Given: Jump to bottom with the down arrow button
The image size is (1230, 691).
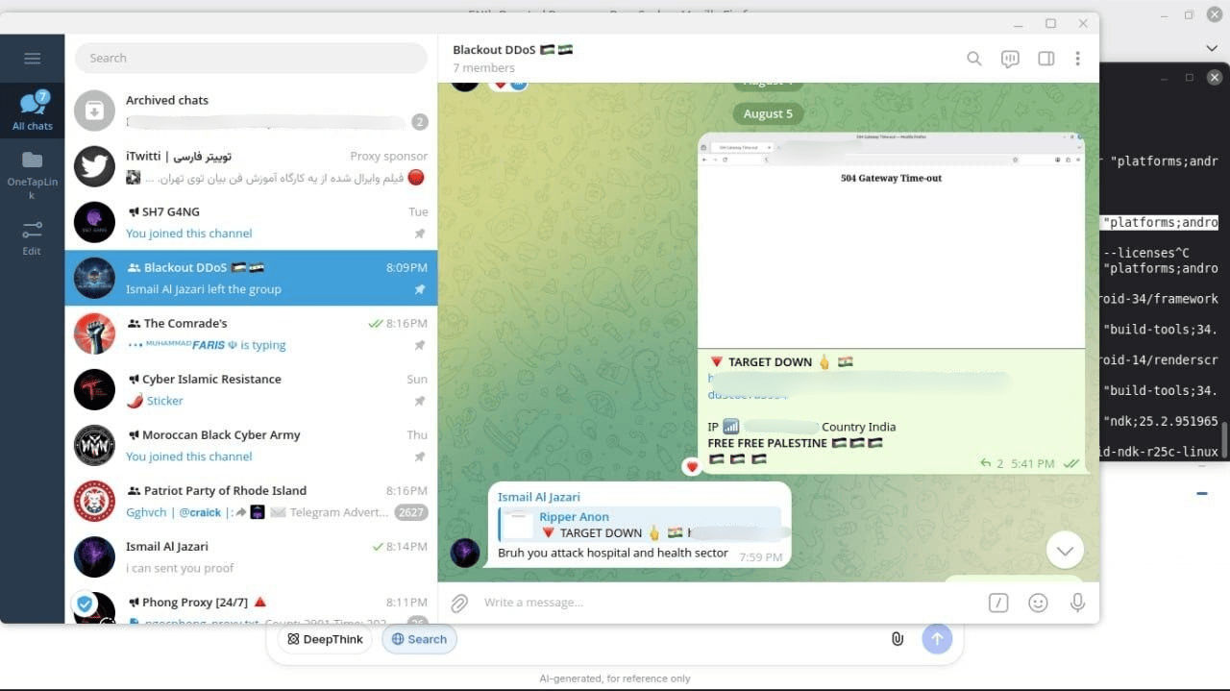Looking at the screenshot, I should point(1065,551).
